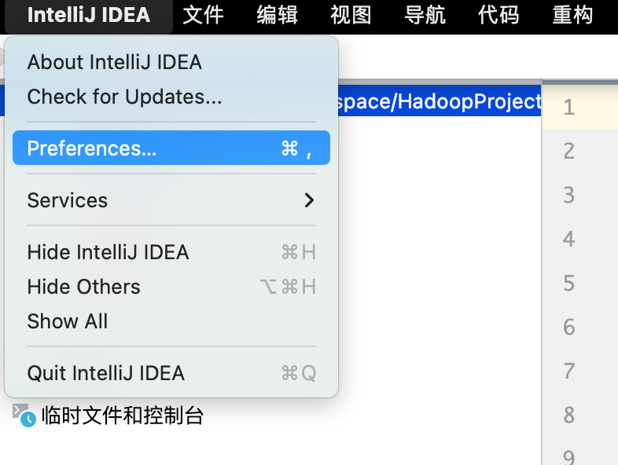Click line number 5 in the gutter
618x465 pixels.
569,283
